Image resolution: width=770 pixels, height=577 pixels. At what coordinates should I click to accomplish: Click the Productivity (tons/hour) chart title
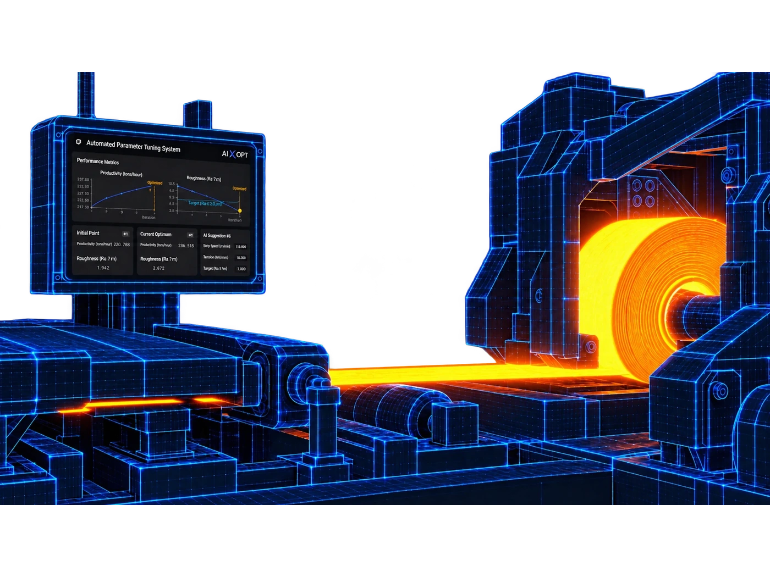pyautogui.click(x=121, y=174)
